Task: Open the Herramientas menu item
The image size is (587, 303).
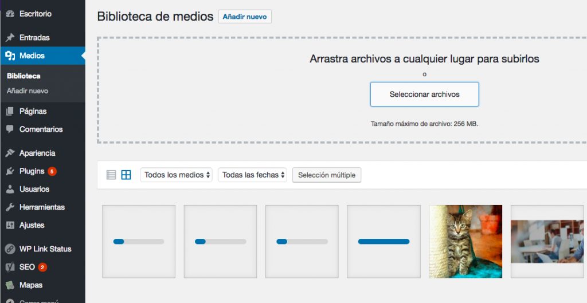Action: pos(42,207)
